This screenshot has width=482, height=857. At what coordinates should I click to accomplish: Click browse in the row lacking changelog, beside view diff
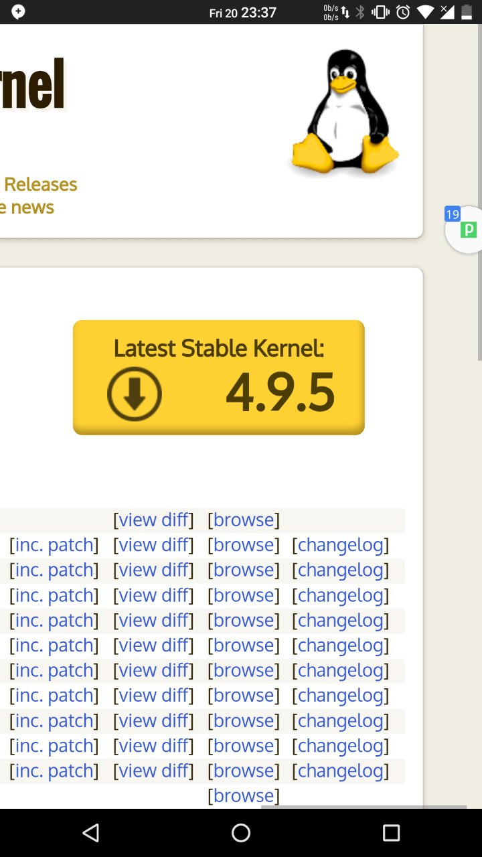tap(244, 520)
